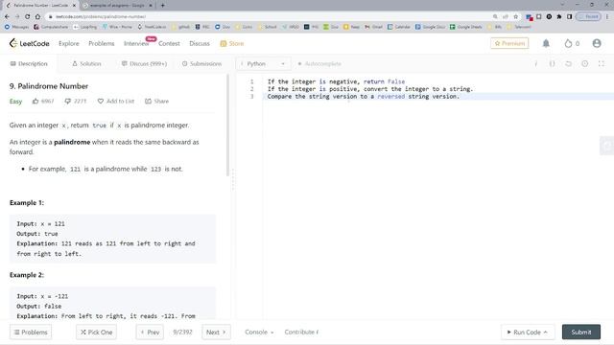Go back in browser history

point(7,17)
